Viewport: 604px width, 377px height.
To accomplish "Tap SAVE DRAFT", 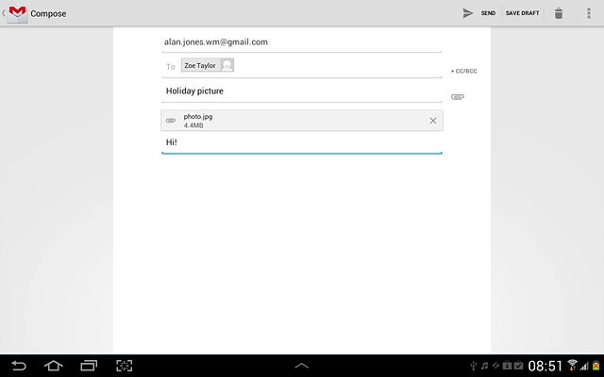I will point(523,13).
